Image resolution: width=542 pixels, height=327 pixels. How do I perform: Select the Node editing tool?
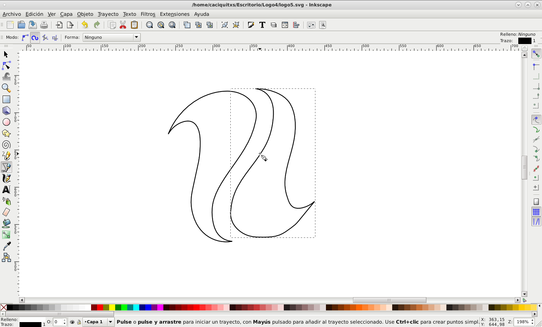pos(6,66)
